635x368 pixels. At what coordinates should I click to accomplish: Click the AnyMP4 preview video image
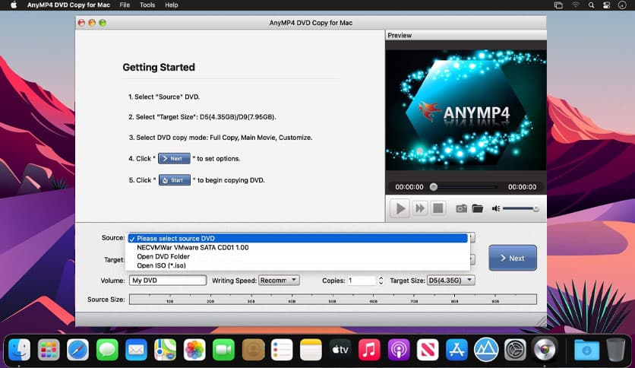coord(466,110)
